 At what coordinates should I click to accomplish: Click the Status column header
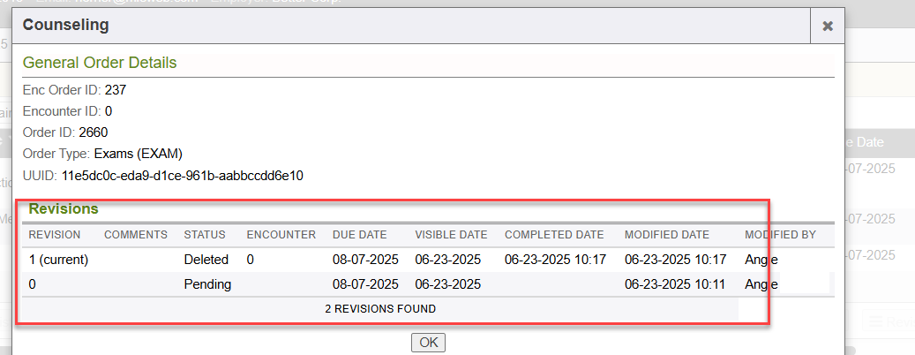[x=205, y=235]
